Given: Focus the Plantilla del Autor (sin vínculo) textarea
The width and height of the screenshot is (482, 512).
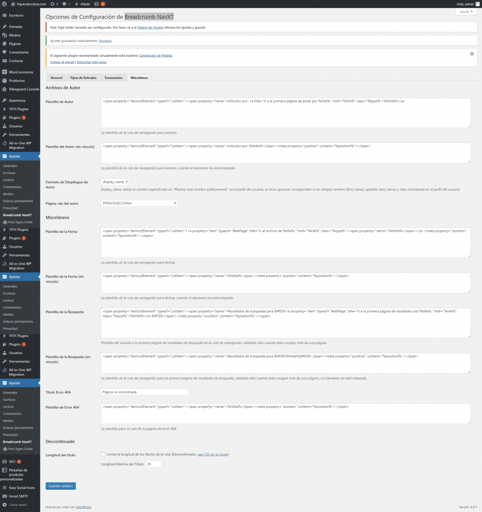Looking at the screenshot, I should (286, 153).
